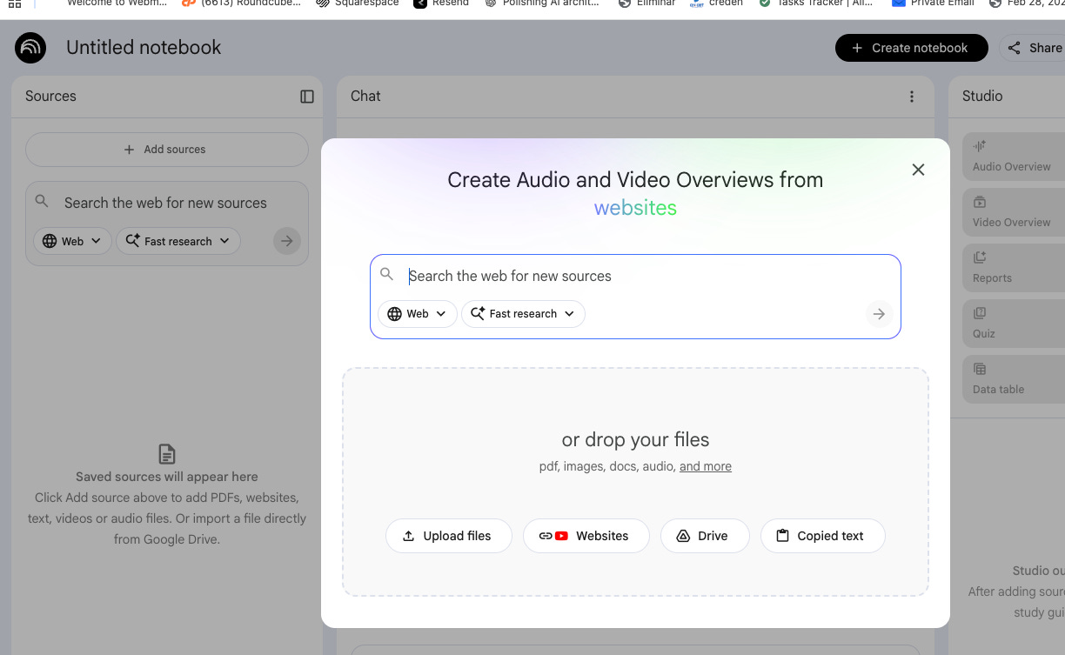Open Web dropdown in Sources panel
The height and width of the screenshot is (655, 1065).
(x=73, y=241)
